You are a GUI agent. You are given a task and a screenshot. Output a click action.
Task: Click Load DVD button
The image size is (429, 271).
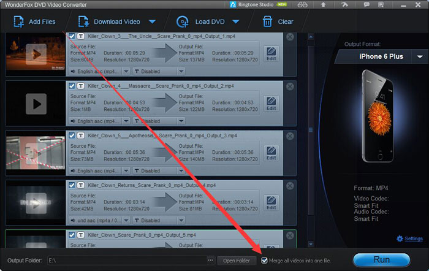(200, 21)
